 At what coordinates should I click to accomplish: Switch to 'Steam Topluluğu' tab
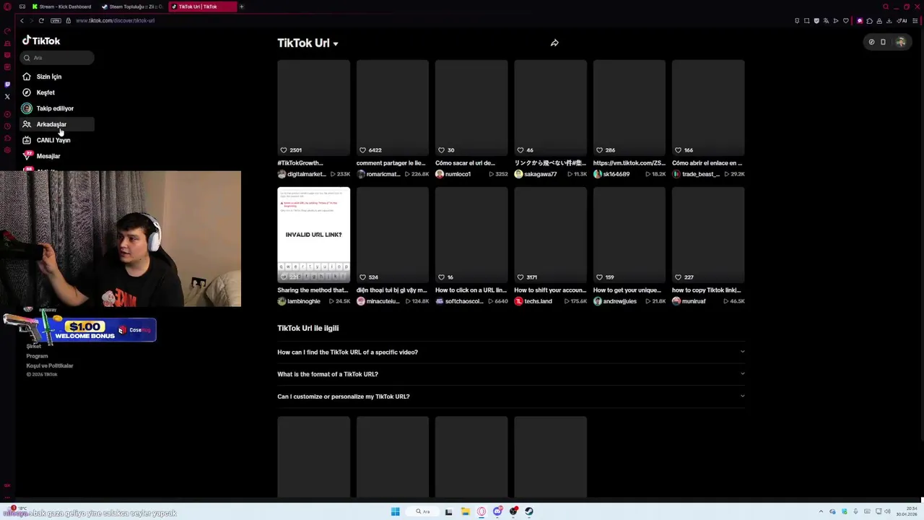pyautogui.click(x=132, y=6)
